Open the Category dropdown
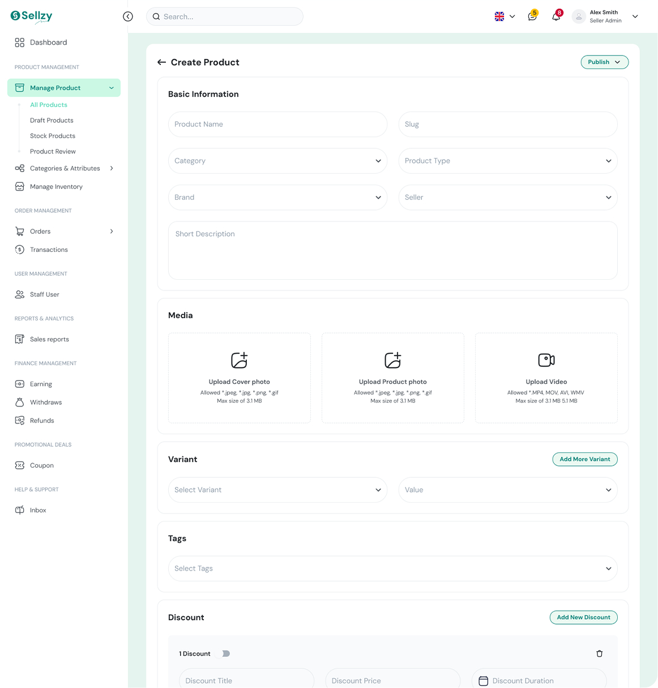Image resolution: width=658 pixels, height=688 pixels. pyautogui.click(x=278, y=161)
